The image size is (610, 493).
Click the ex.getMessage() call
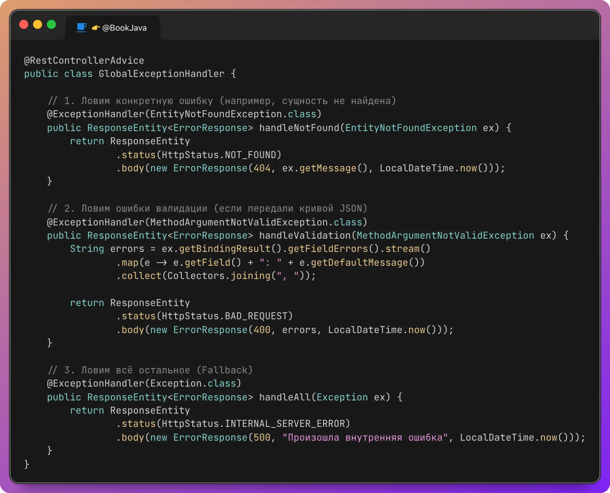tap(325, 168)
